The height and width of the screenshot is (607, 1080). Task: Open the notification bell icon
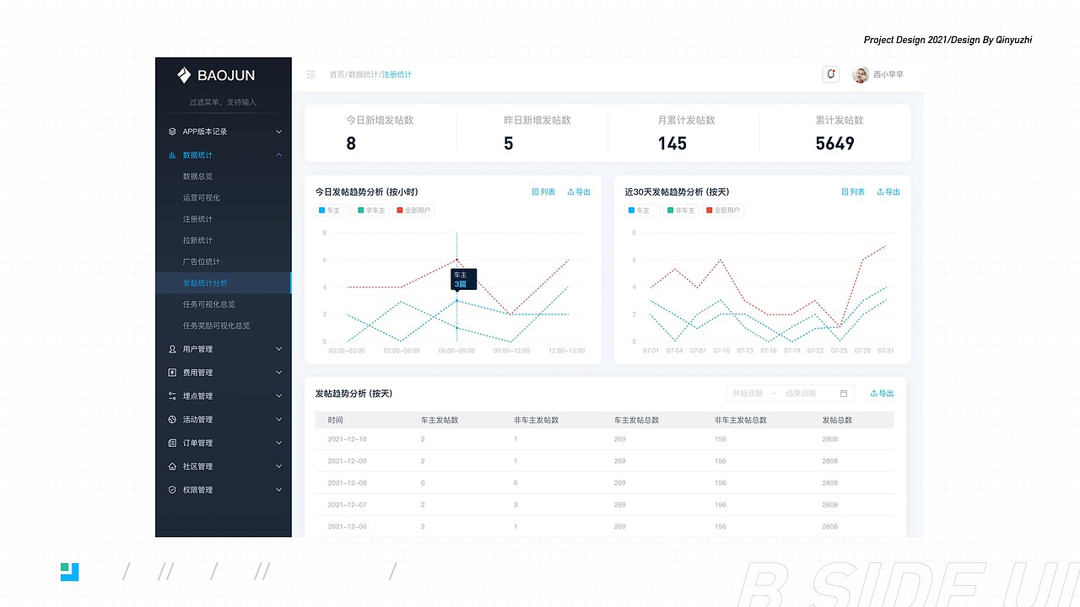coord(831,74)
